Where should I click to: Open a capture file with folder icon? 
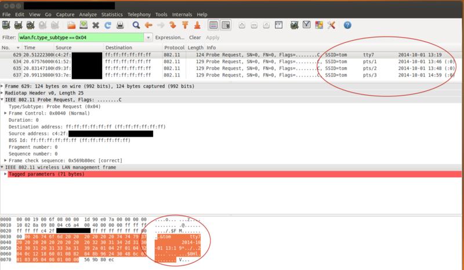coord(71,25)
